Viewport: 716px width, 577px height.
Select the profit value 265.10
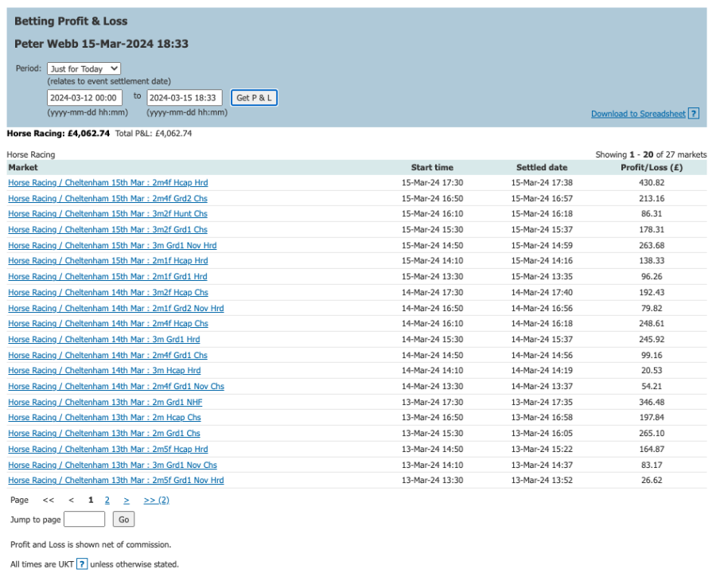point(652,433)
